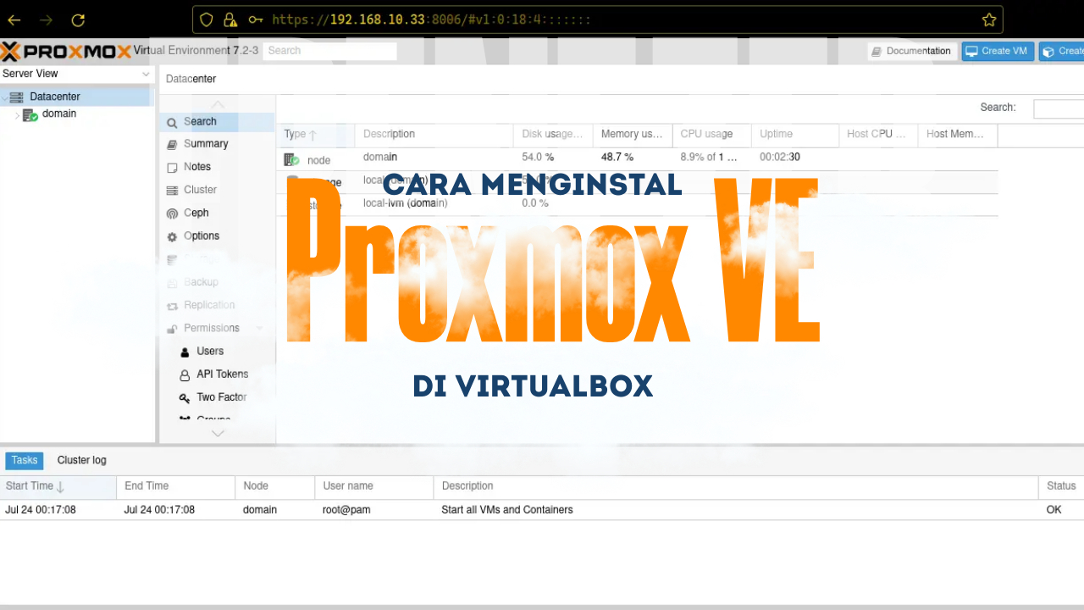Screen dimensions: 1084x610
Task: Sort by the Description column header in grid
Action: 434,134
